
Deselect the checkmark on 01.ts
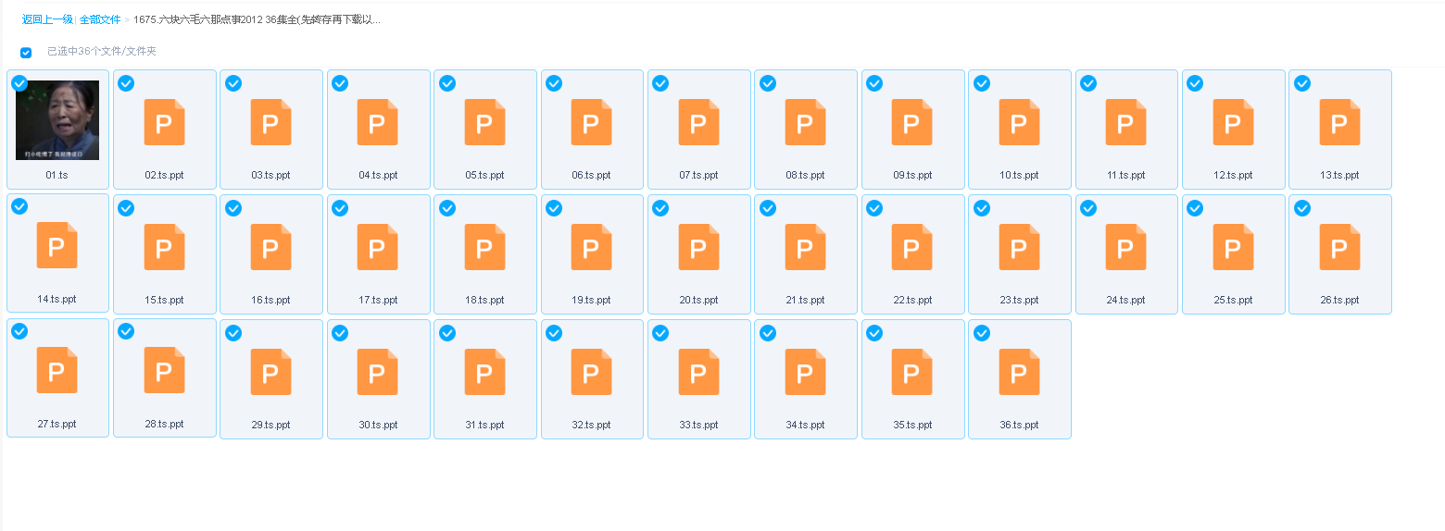click(x=19, y=83)
